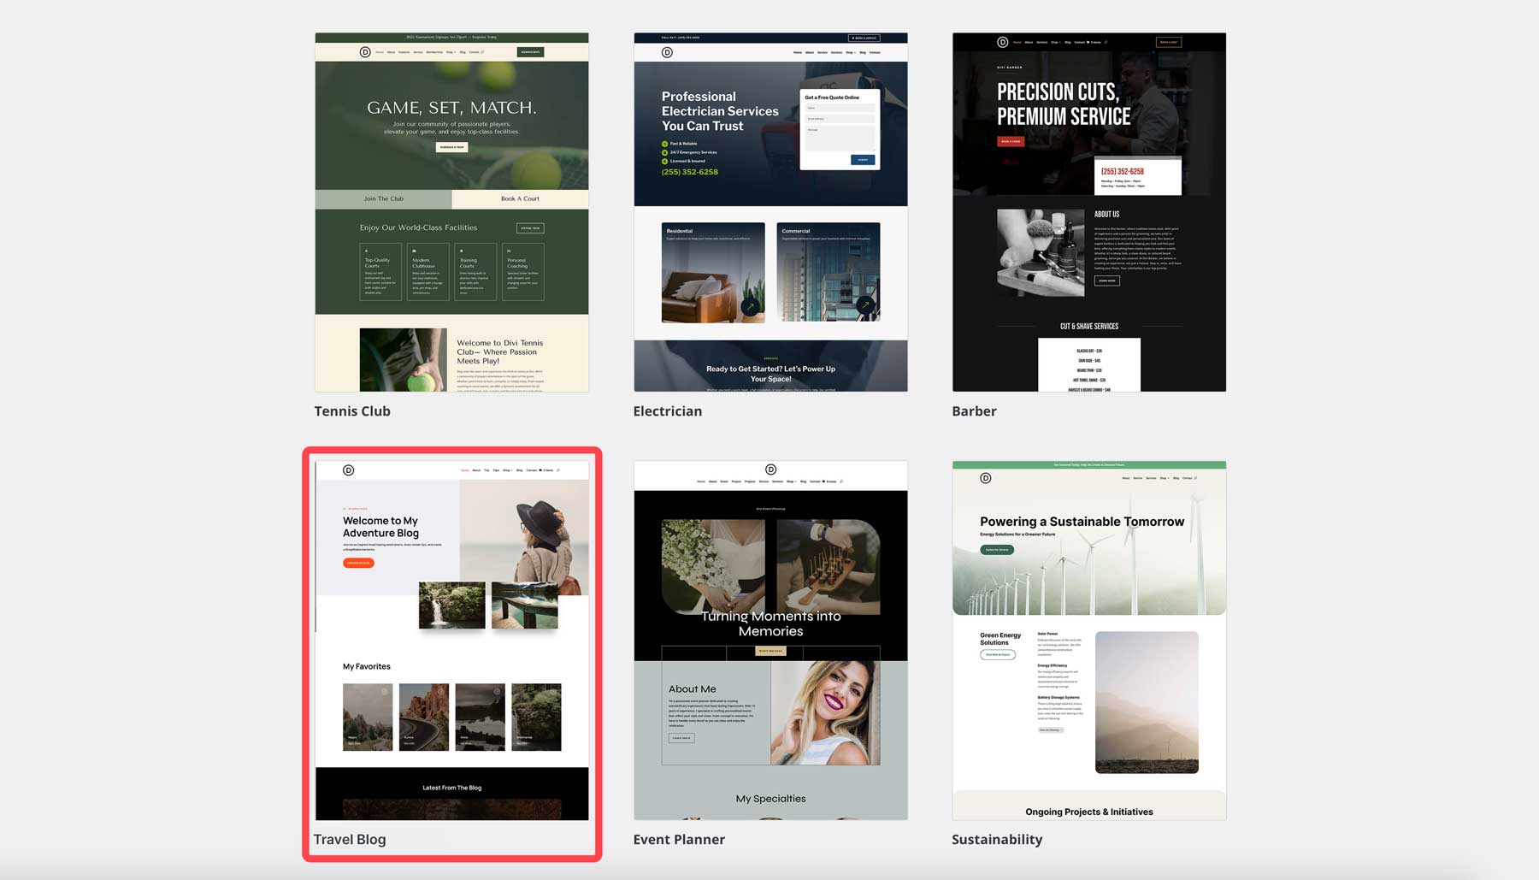Click the Book A Visit button on the Barber header
The width and height of the screenshot is (1539, 880).
1169,42
